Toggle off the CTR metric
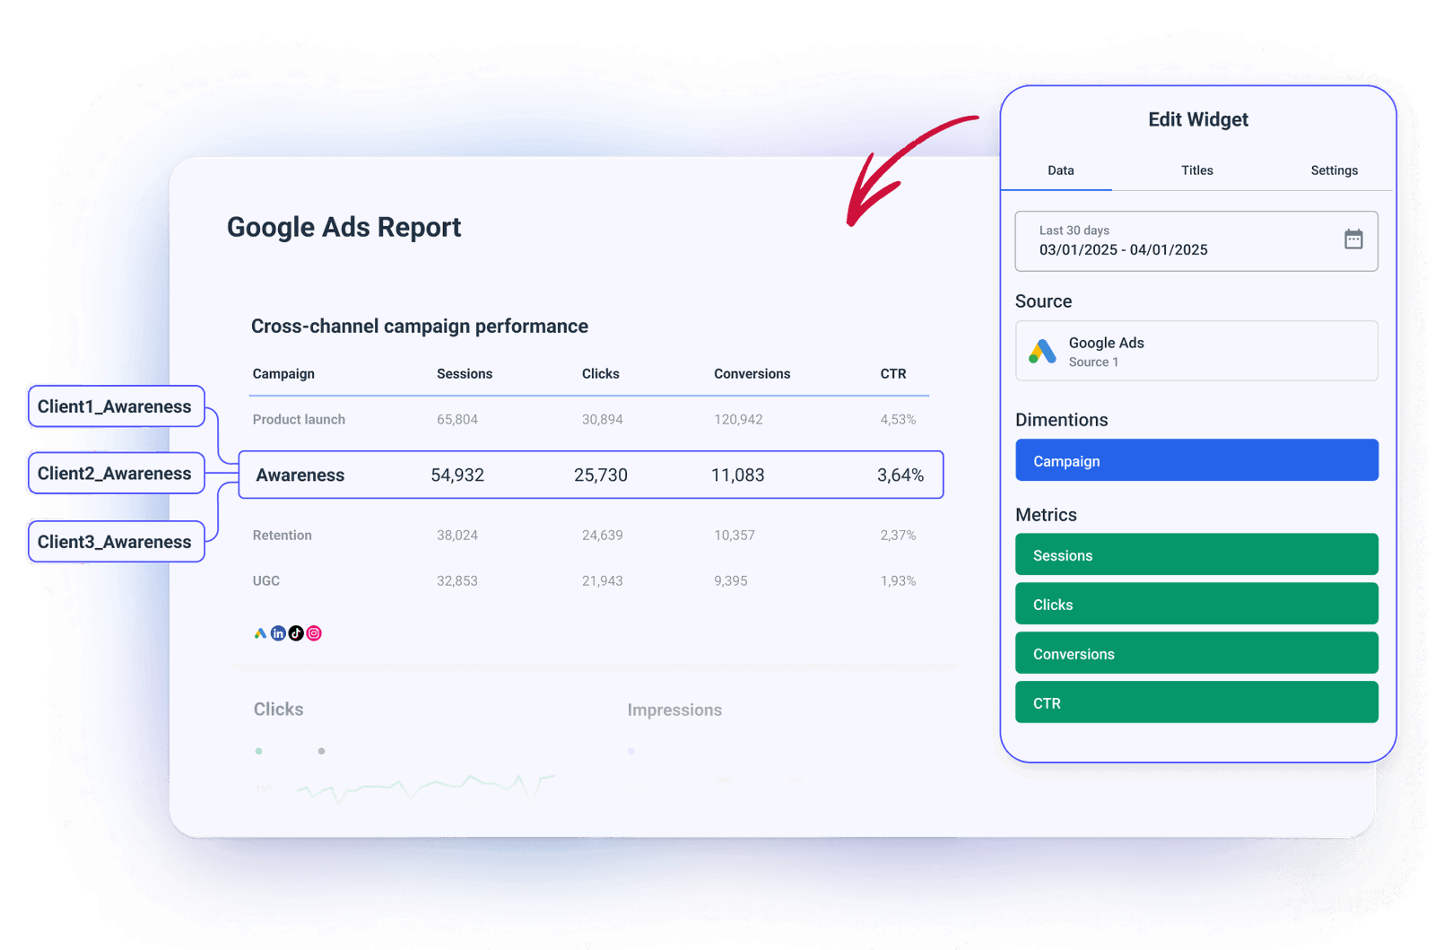This screenshot has width=1435, height=950. tap(1196, 702)
